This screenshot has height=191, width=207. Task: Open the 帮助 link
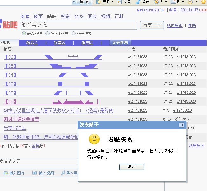coord(192,26)
